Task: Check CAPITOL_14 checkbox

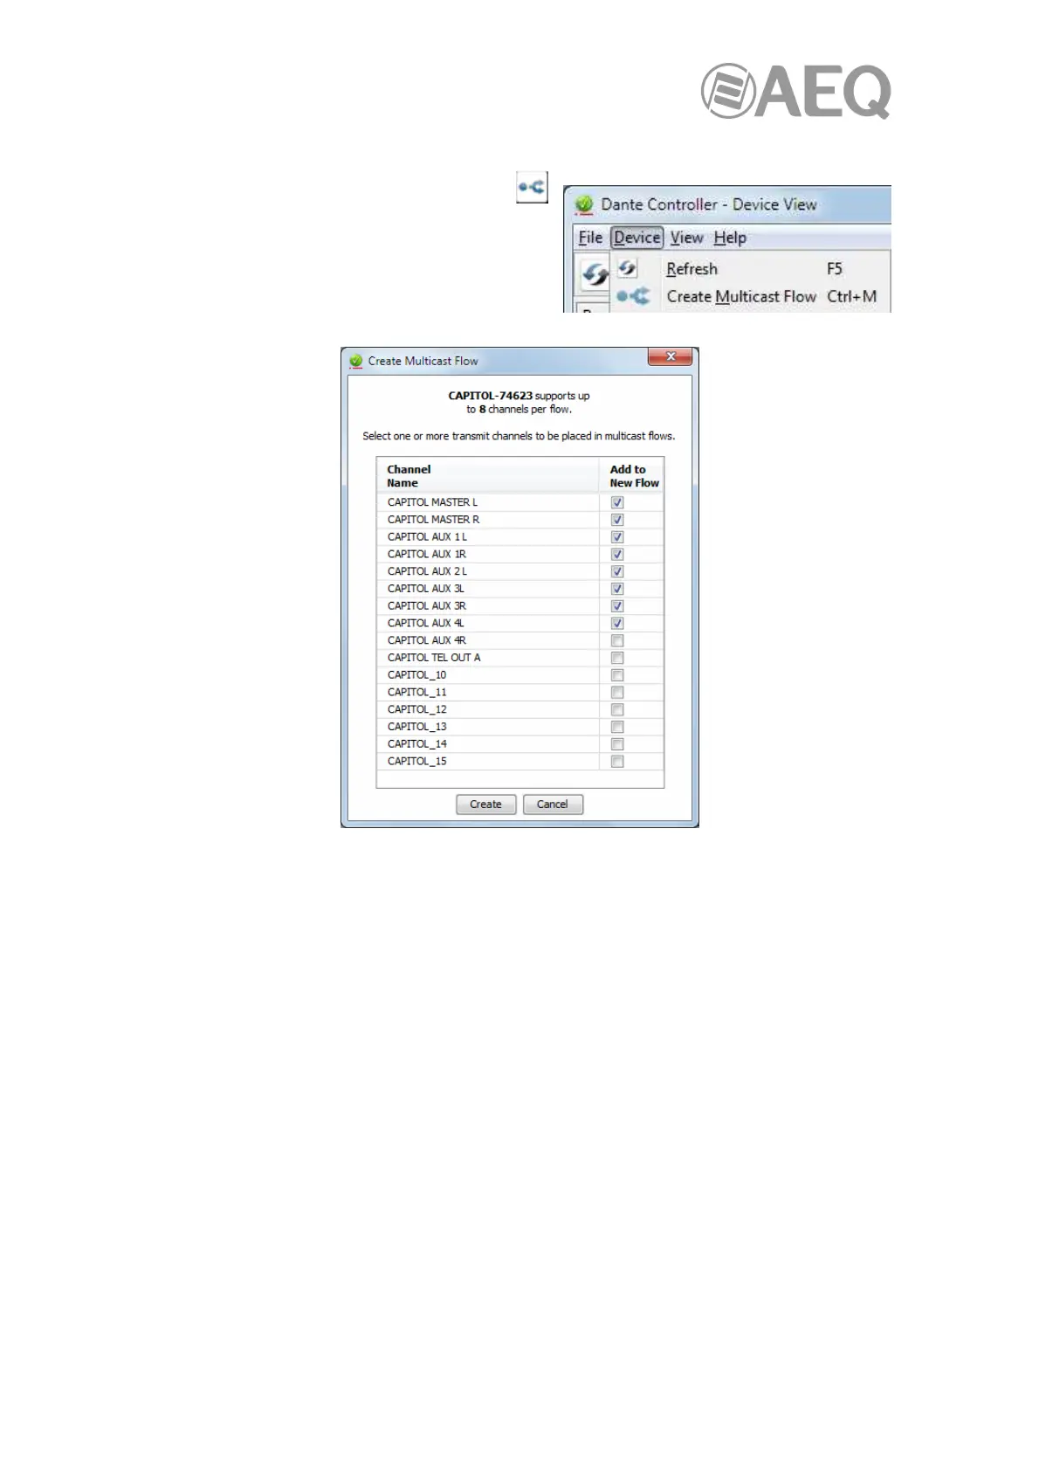Action: tap(617, 744)
